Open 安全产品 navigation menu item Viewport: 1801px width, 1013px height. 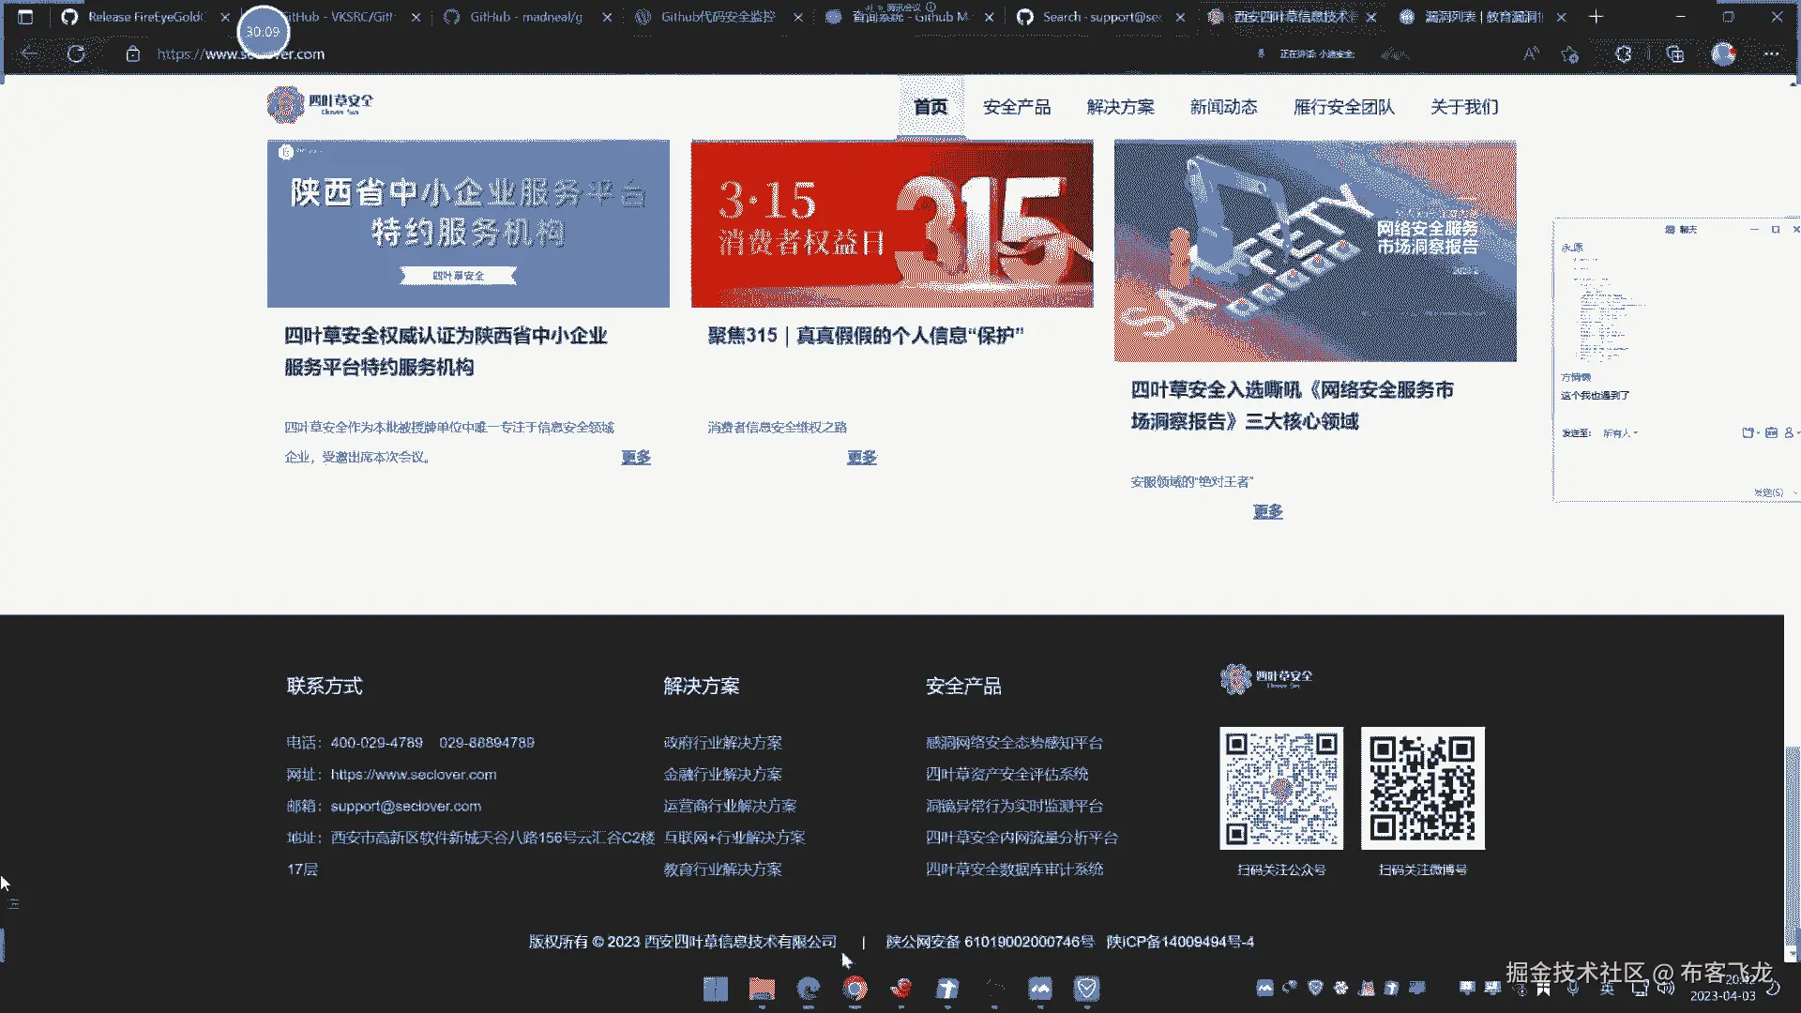tap(1017, 107)
